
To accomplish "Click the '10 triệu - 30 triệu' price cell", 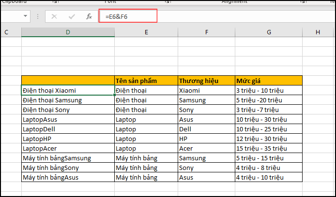I will [269, 119].
